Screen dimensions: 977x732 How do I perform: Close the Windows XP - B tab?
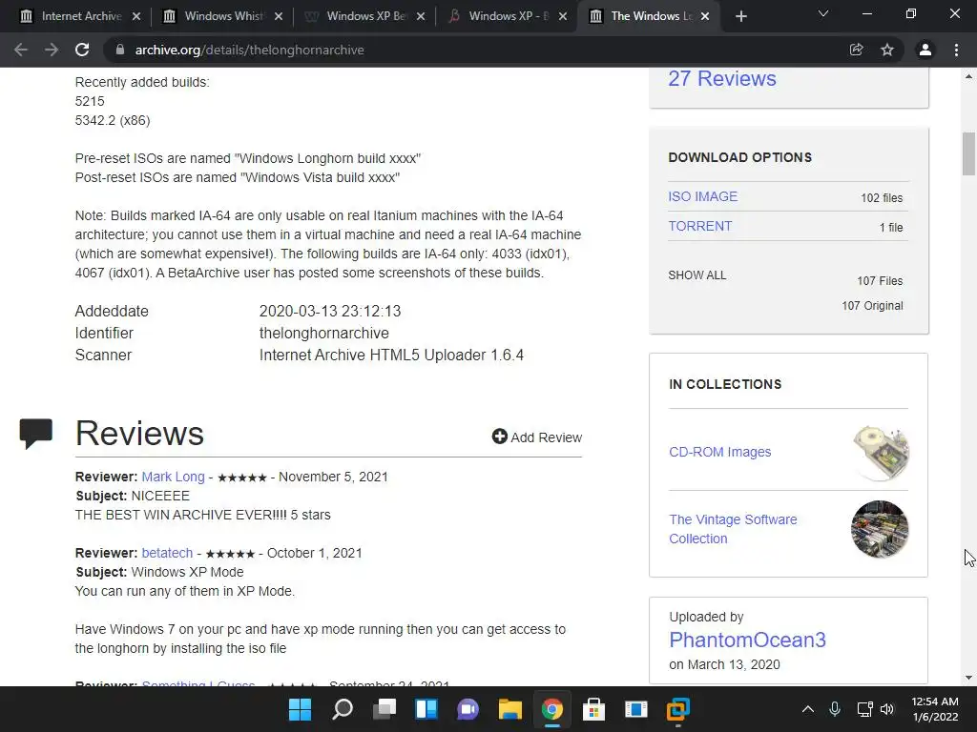pyautogui.click(x=563, y=16)
